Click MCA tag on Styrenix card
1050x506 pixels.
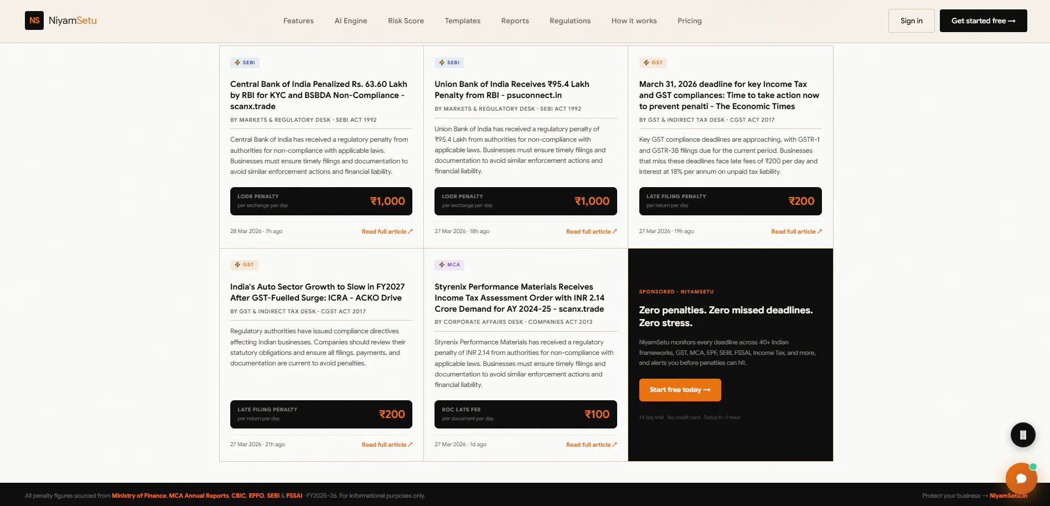click(x=449, y=265)
